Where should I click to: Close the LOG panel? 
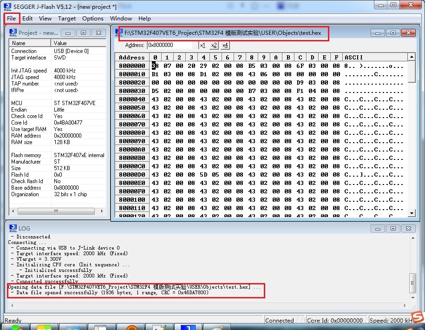pos(408,229)
